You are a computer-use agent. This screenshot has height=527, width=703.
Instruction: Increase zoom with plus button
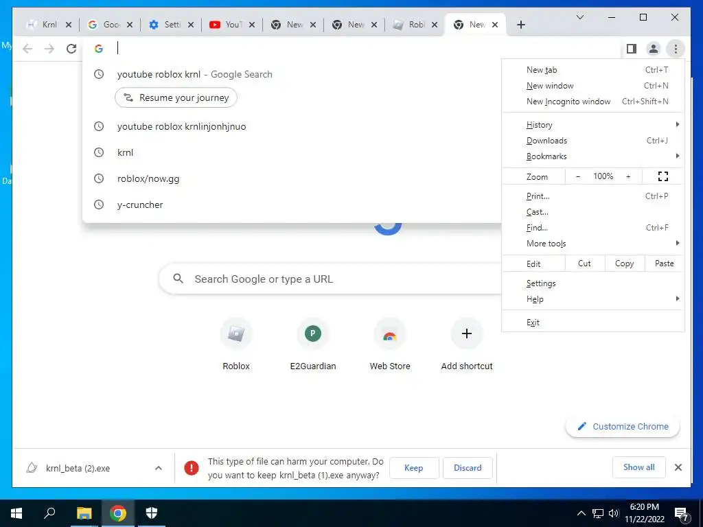click(x=628, y=176)
